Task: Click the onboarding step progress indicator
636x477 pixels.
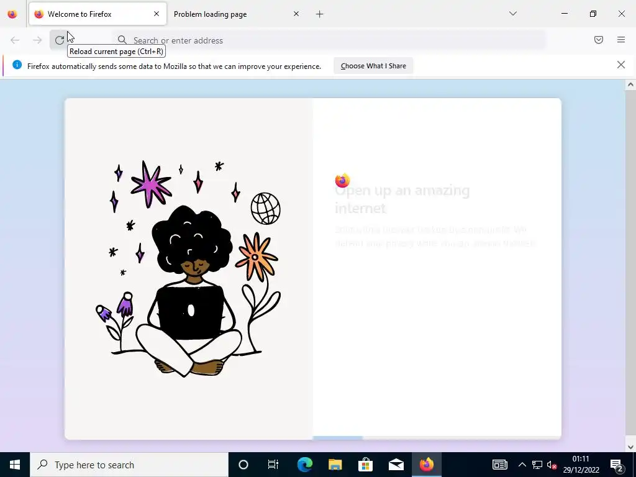Action: click(x=437, y=438)
